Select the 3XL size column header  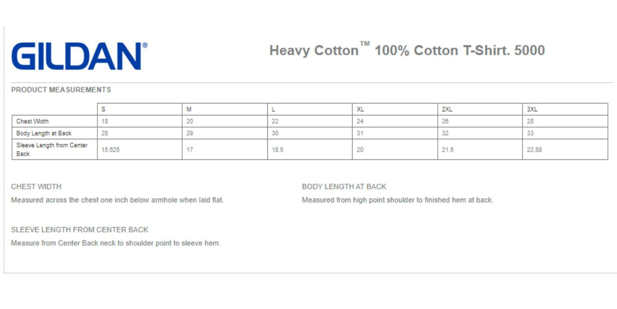coord(532,109)
